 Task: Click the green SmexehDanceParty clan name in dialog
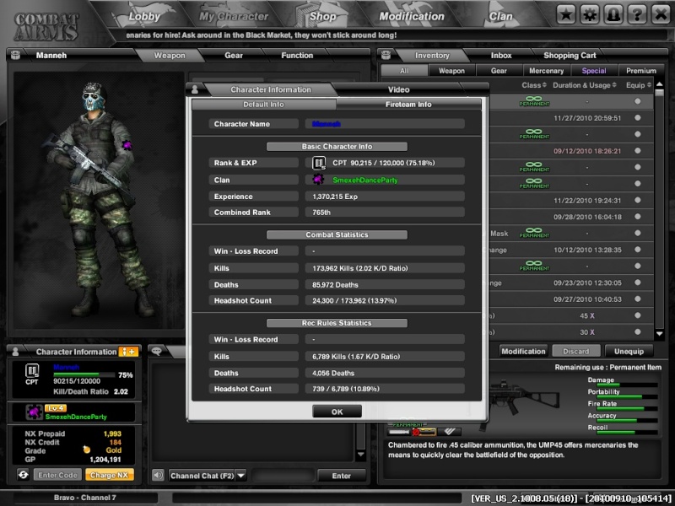click(365, 180)
